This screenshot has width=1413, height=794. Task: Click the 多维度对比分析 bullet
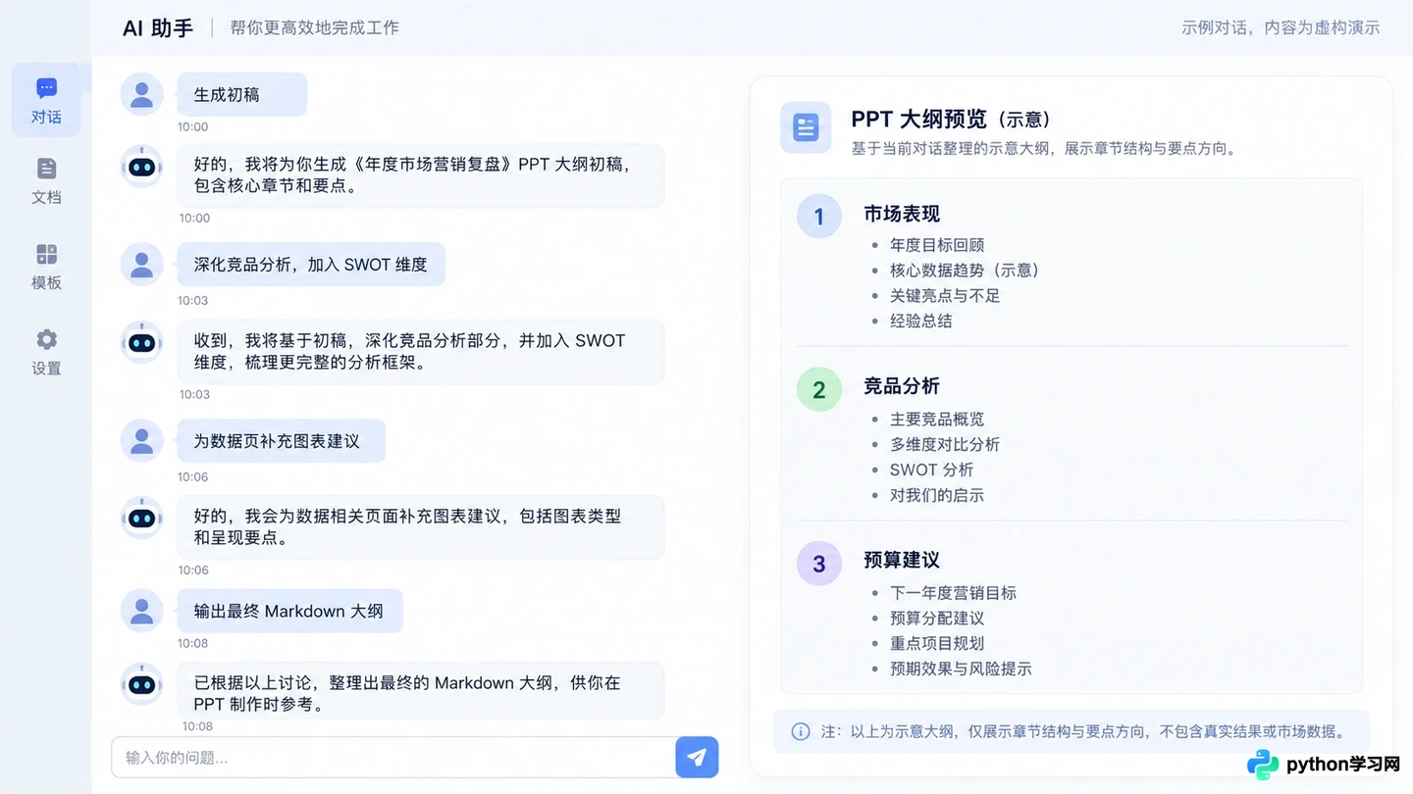click(945, 444)
